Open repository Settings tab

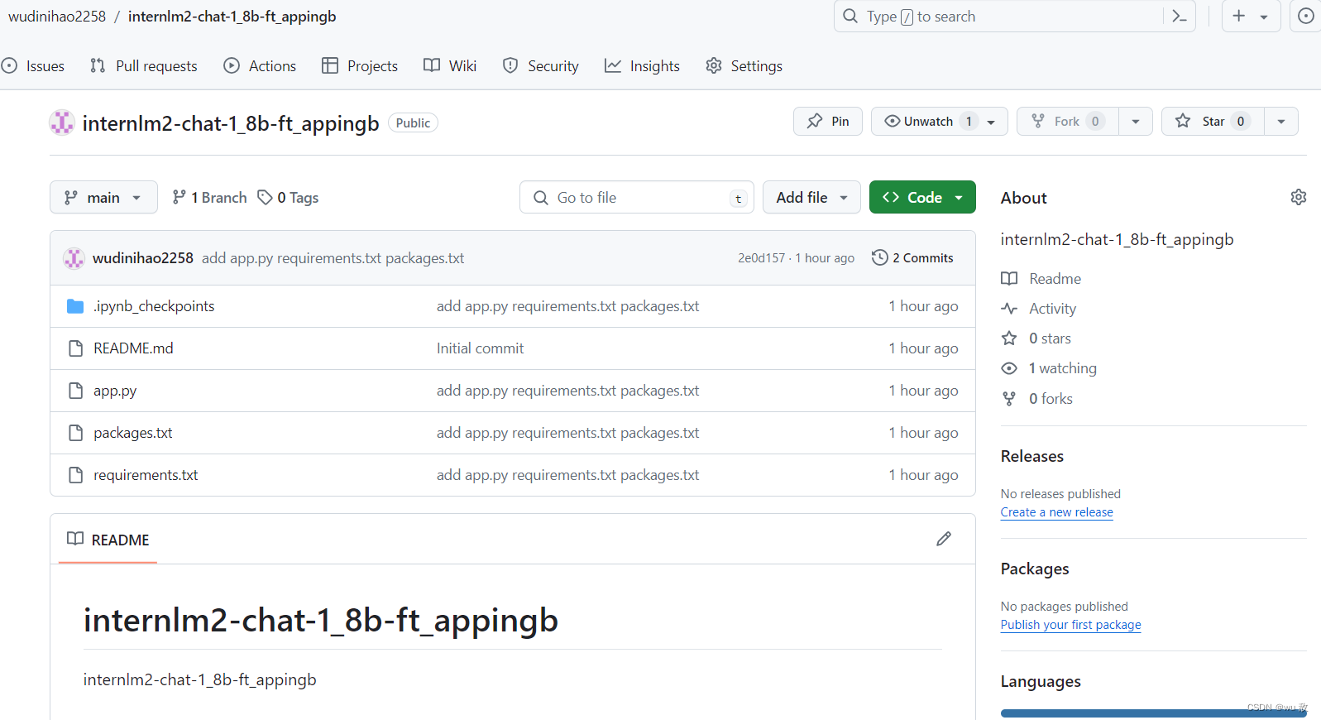pos(744,66)
